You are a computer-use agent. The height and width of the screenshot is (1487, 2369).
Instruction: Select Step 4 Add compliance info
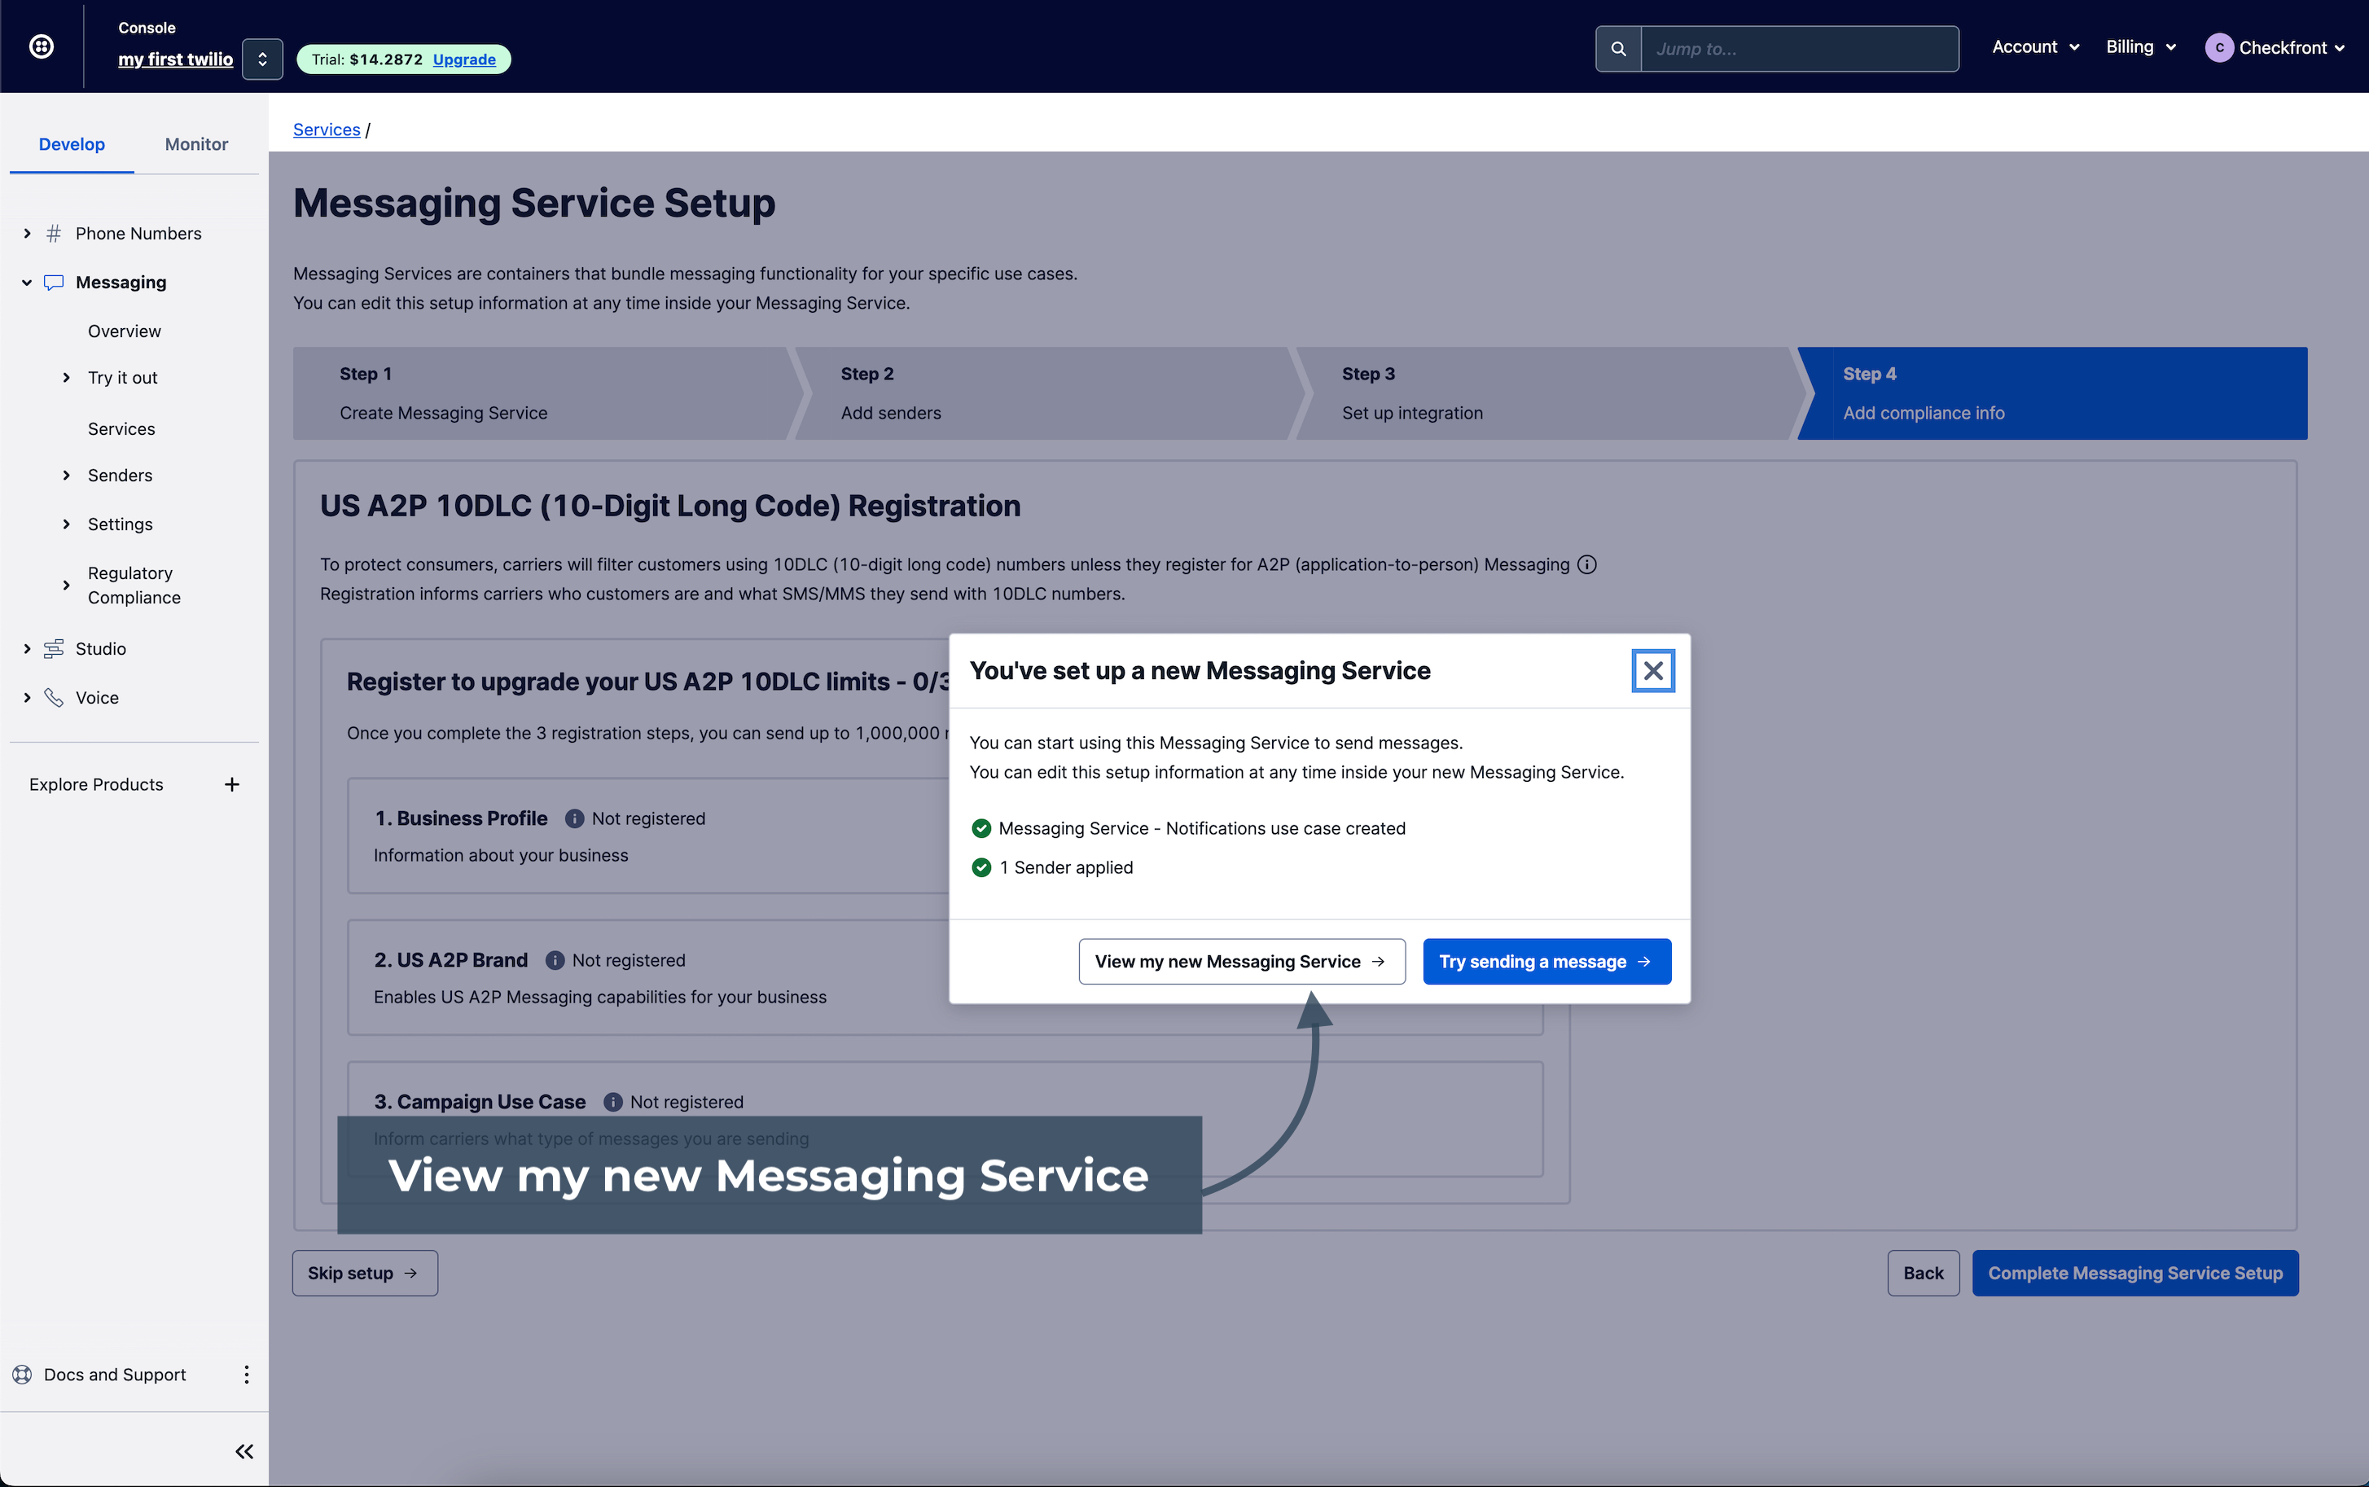[2052, 393]
